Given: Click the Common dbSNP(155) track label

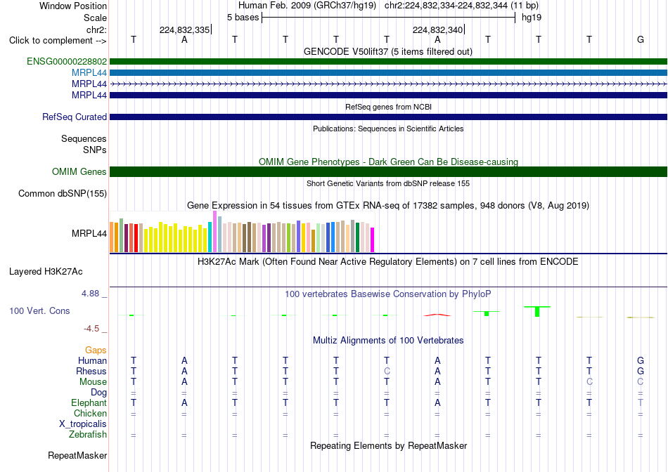Looking at the screenshot, I should 63,194.
